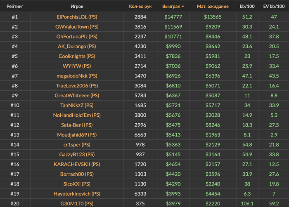View GreatWhiteeee (PS) player stats
This screenshot has width=289, height=207.
77,96
